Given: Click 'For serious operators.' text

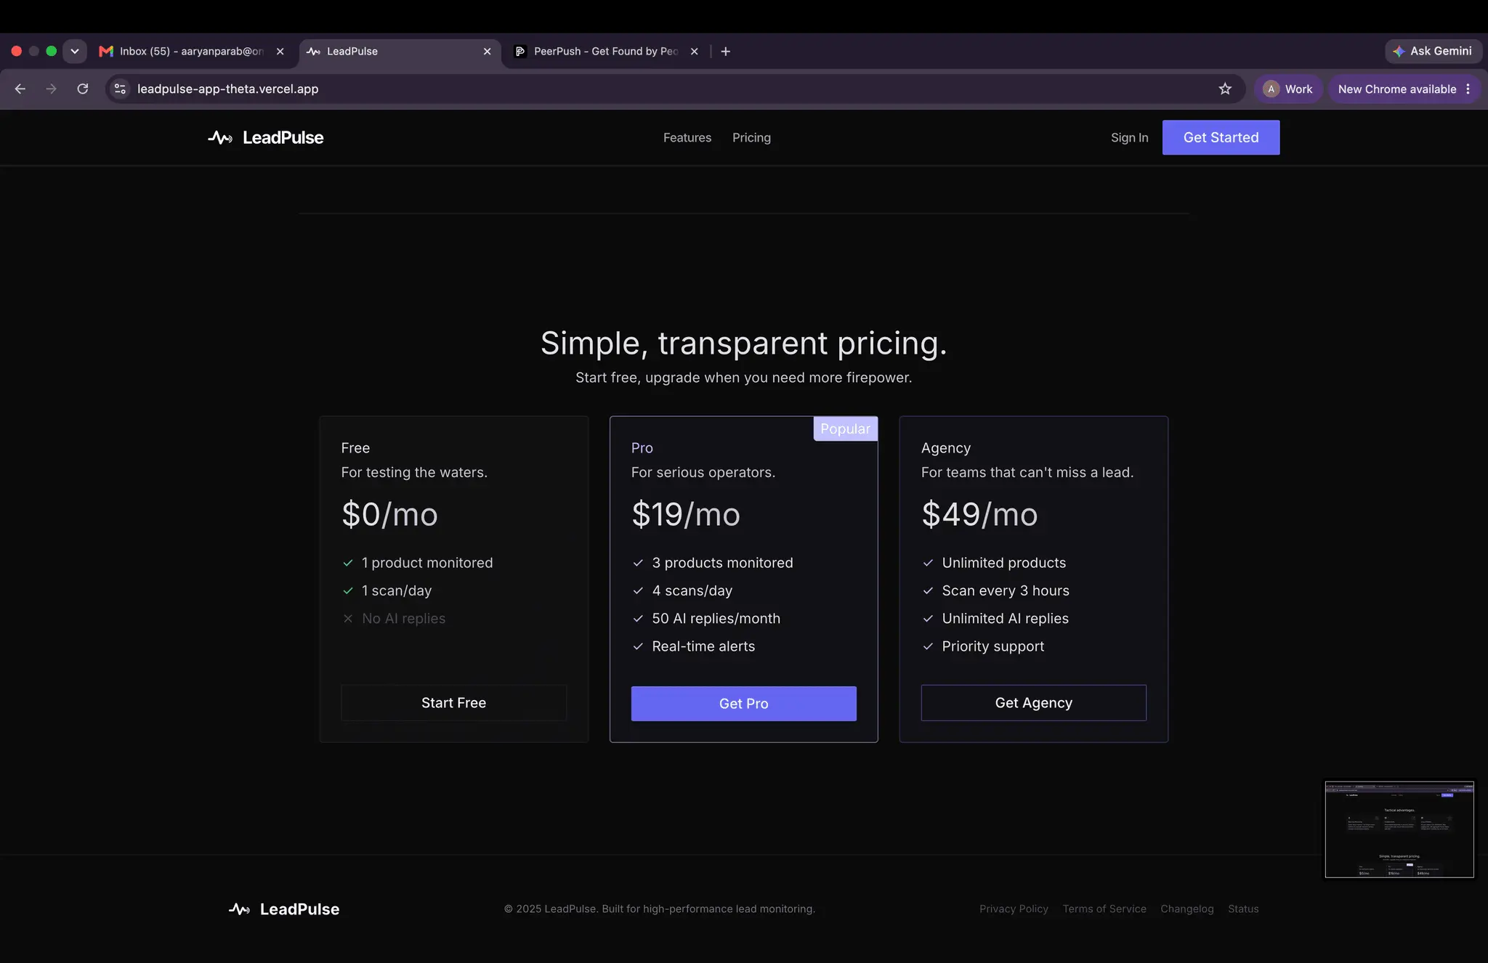Looking at the screenshot, I should click(703, 472).
